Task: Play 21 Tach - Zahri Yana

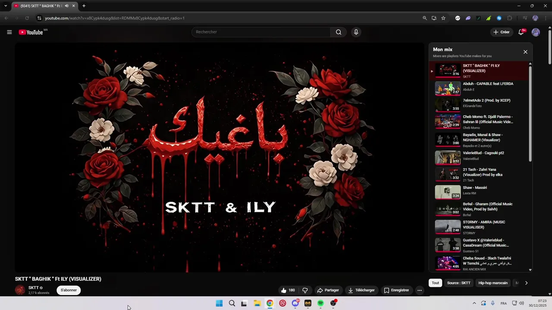Action: point(479,174)
